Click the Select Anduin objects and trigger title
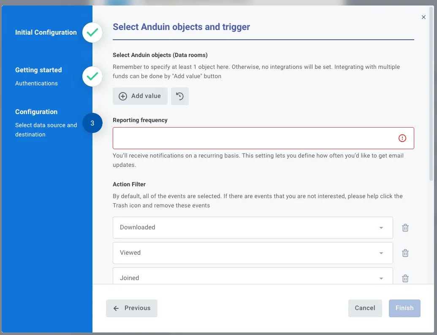 (181, 27)
